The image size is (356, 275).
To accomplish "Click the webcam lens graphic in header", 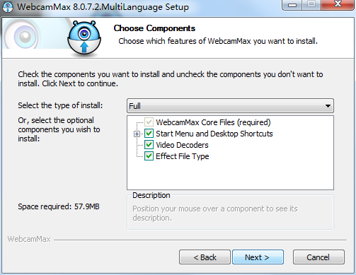I will click(x=25, y=37).
